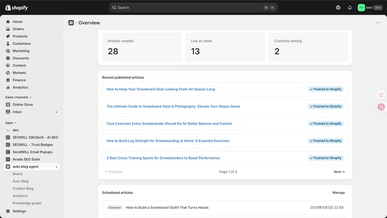Image resolution: width=387 pixels, height=218 pixels.
Task: Click the Discounts icon in sidebar
Action: (8, 58)
